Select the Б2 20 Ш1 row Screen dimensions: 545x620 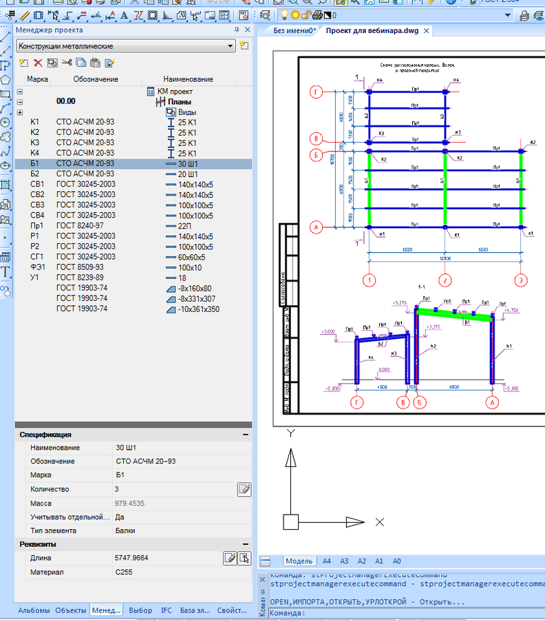pos(133,174)
